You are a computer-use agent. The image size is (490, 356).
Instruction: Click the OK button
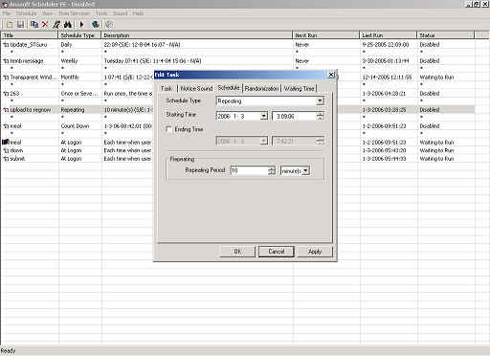click(x=237, y=252)
